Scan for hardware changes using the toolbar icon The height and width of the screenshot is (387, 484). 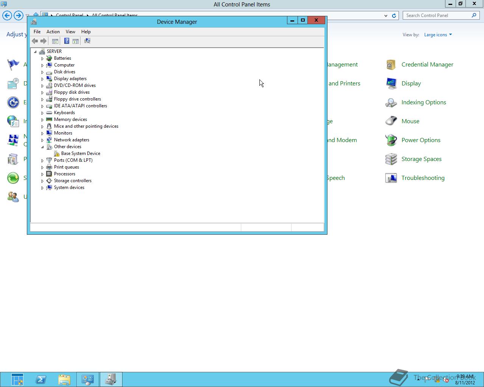click(87, 41)
